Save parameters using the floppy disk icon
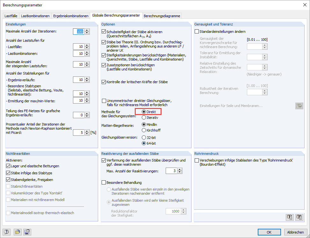Screen dimensions: 310x238 (x=27, y=232)
